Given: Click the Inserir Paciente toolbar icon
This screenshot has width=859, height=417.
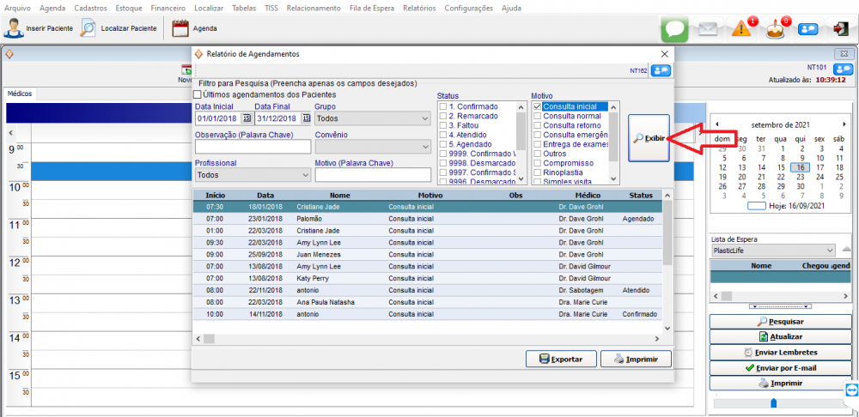Looking at the screenshot, I should (14, 28).
